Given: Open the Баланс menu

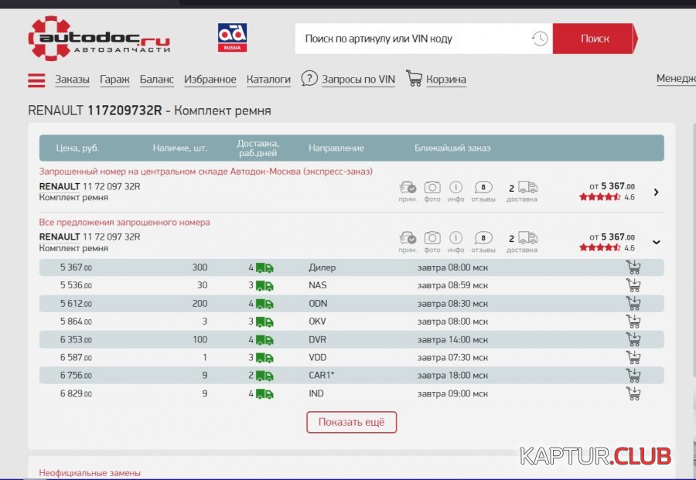Looking at the screenshot, I should pos(157,80).
